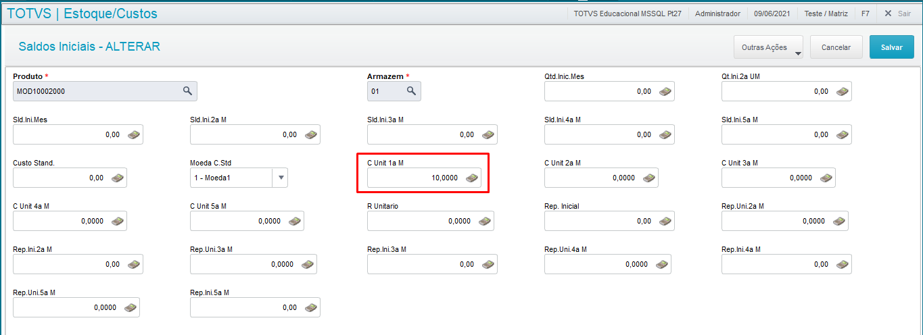This screenshot has width=923, height=335.
Task: Focus the C Unit 2a M value field
Action: (x=601, y=178)
